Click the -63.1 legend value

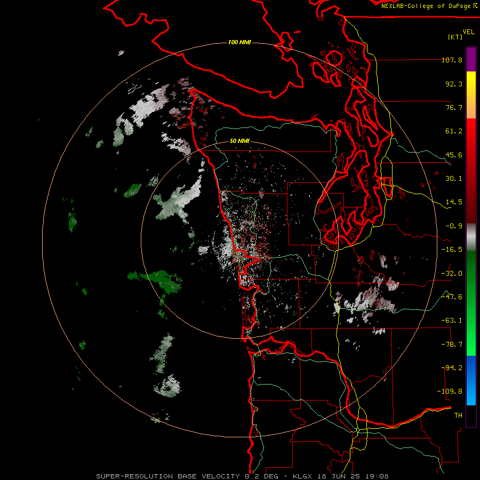452,321
